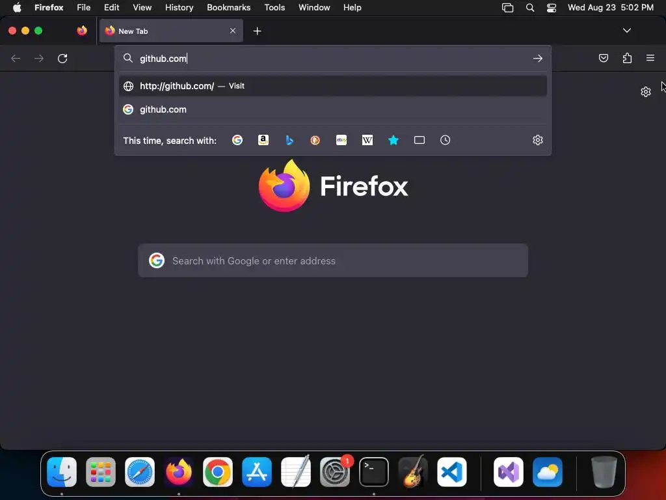Screen dimensions: 666x500
Task: Open Control Center in menu bar
Action: point(552,7)
